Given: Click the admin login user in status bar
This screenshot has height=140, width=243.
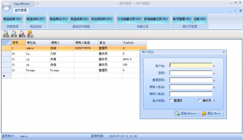Looking at the screenshot, I should point(24,136).
